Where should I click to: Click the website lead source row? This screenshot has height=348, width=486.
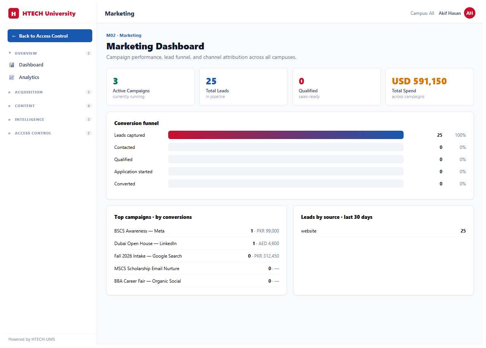(x=383, y=231)
